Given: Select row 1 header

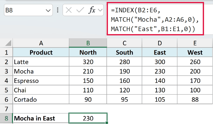Looking at the screenshot, I should 6,52.
